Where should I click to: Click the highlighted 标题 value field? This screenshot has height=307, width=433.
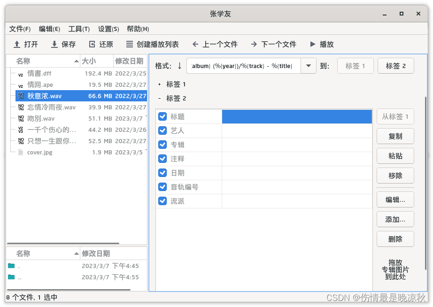(x=297, y=116)
